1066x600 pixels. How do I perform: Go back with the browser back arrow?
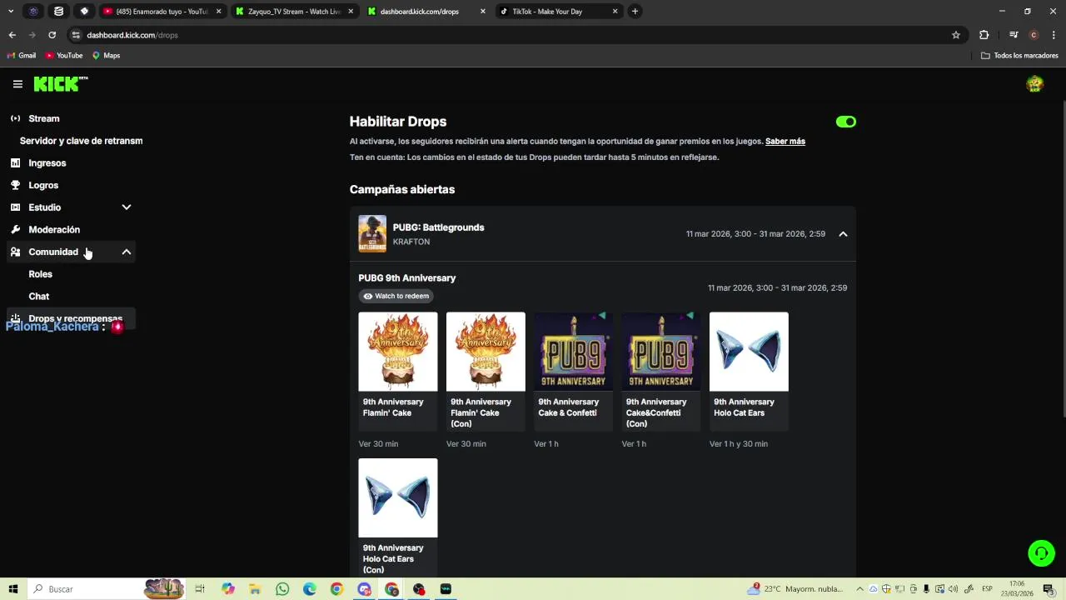pos(12,35)
